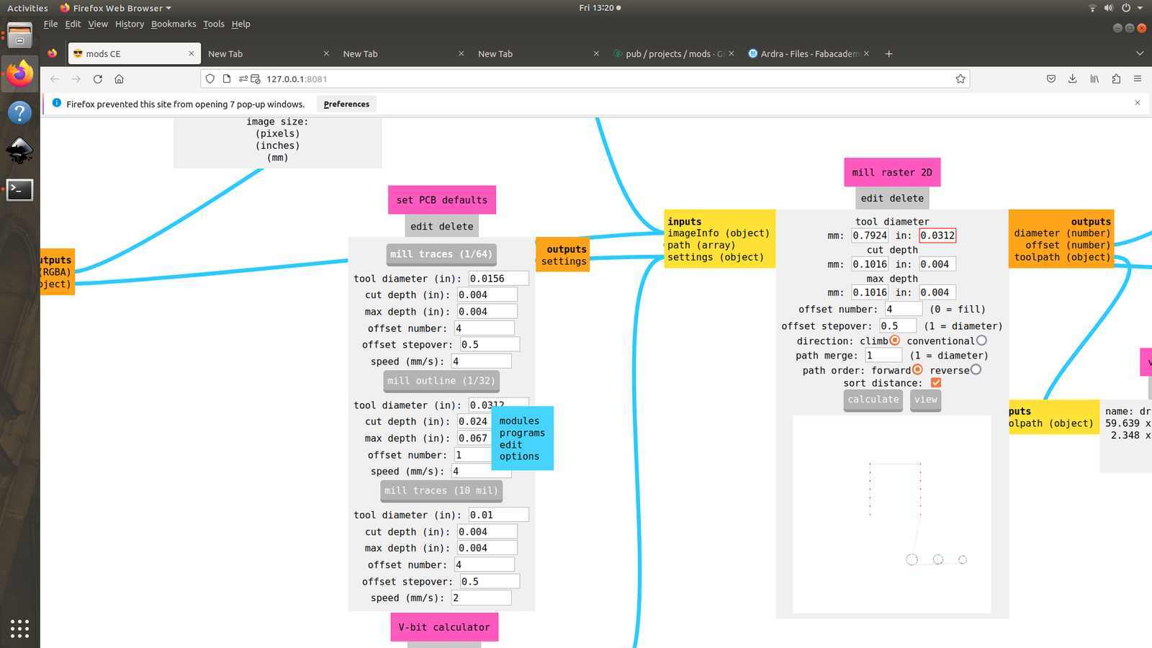Viewport: 1152px width, 648px height.
Task: Click the settings output of set PCB defaults
Action: (x=564, y=261)
